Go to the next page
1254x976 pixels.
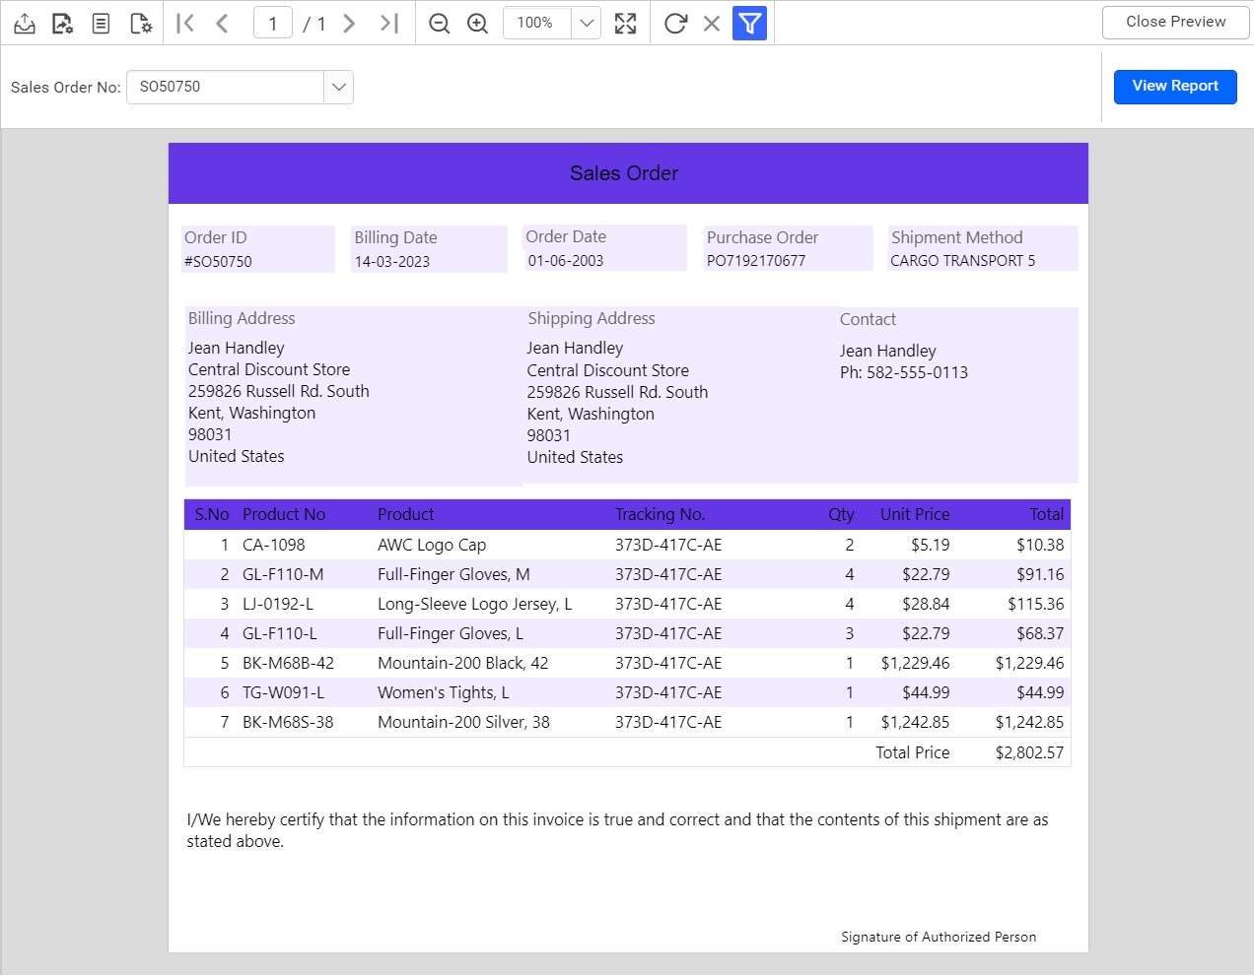(x=349, y=23)
